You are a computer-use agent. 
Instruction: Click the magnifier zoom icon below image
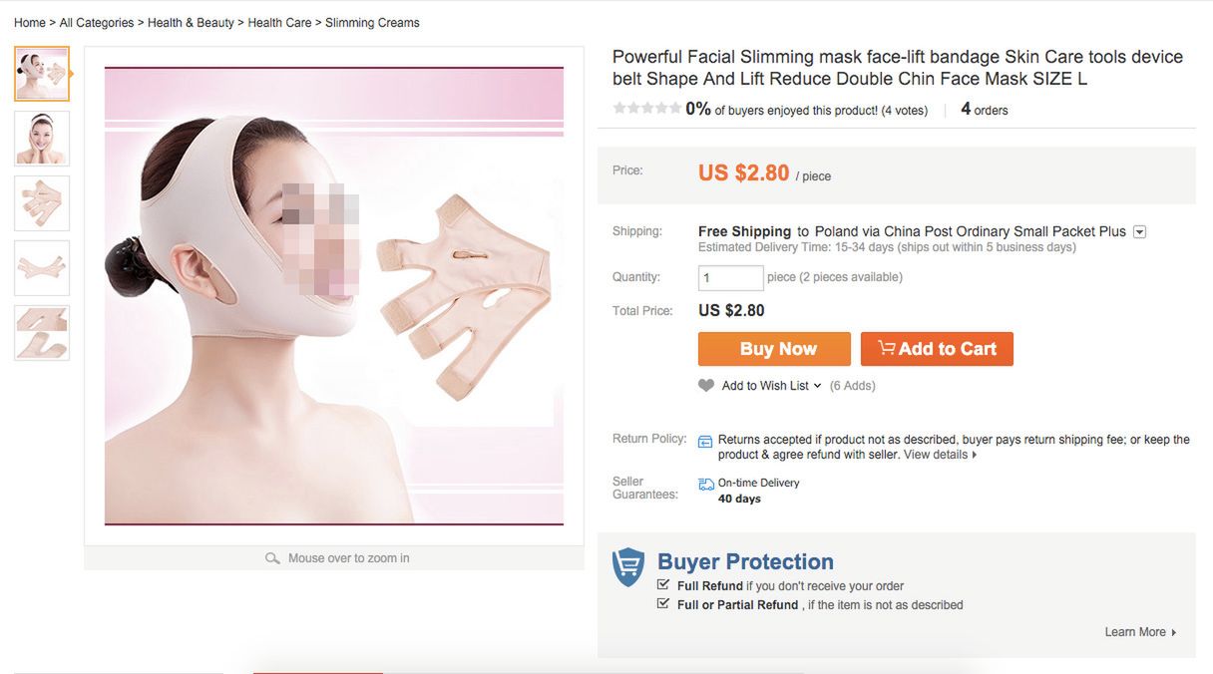pos(272,558)
